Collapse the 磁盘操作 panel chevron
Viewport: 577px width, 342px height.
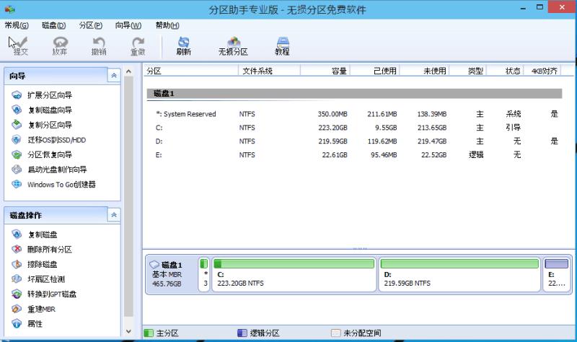114,214
